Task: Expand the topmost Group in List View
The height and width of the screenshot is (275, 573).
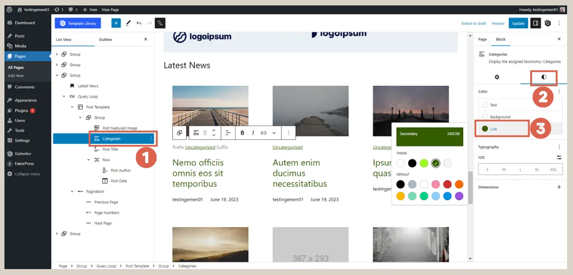Action: tap(57, 54)
